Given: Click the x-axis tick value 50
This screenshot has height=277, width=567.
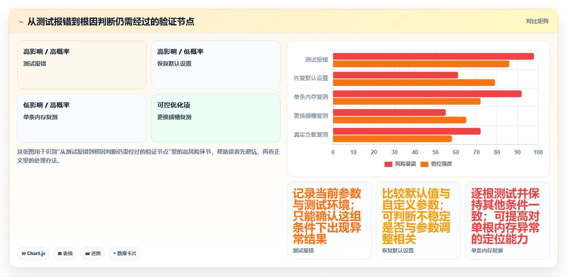Looking at the screenshot, I should point(436,152).
